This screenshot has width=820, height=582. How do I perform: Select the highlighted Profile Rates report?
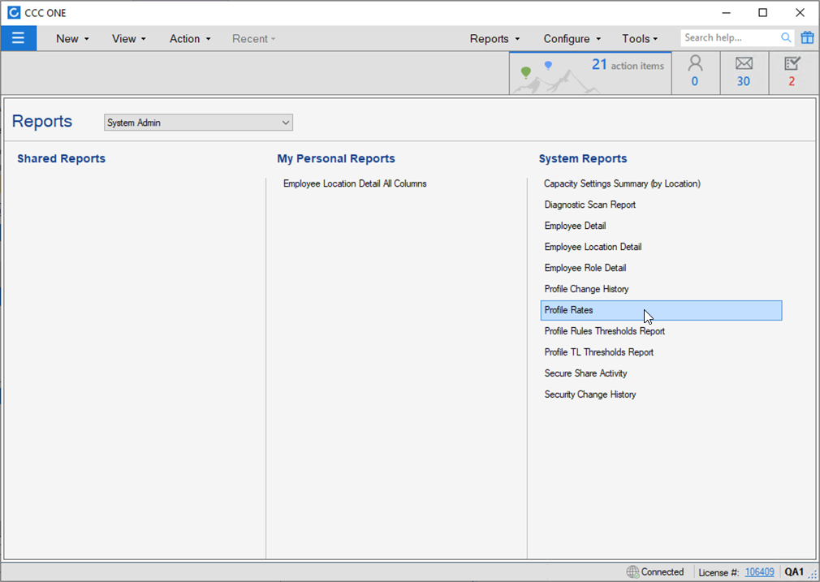tap(661, 310)
